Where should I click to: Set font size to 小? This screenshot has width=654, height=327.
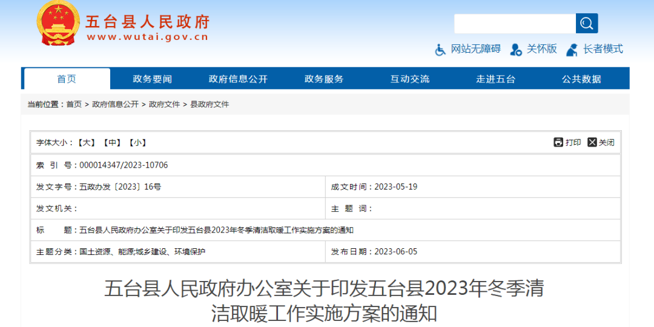(x=137, y=143)
